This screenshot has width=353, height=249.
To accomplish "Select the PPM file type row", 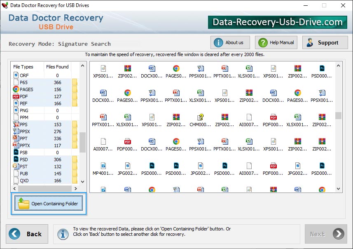I will [45, 117].
